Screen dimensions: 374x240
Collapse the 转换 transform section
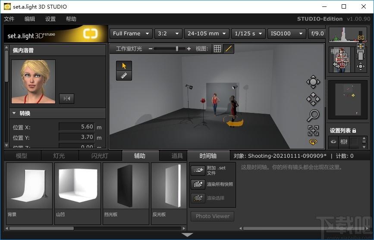[x=14, y=113]
